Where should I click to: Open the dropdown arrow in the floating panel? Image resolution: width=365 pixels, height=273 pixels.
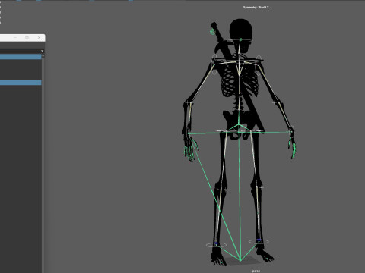click(x=42, y=51)
